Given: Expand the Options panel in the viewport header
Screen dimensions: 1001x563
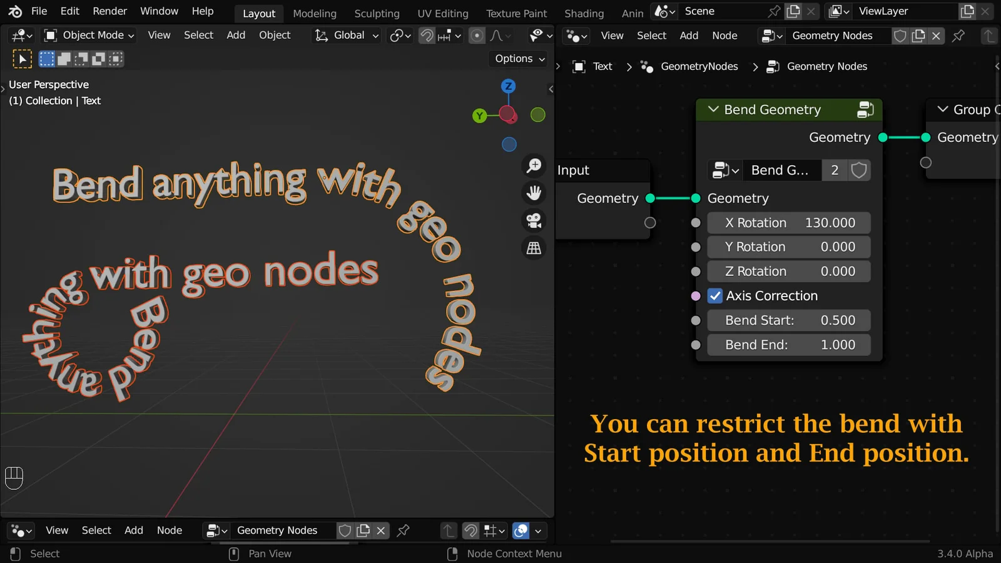Looking at the screenshot, I should tap(517, 58).
